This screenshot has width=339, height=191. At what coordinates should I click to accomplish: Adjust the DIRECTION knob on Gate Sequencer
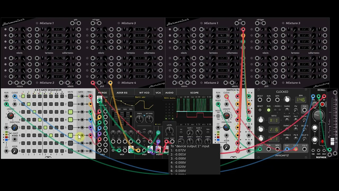tap(15, 128)
